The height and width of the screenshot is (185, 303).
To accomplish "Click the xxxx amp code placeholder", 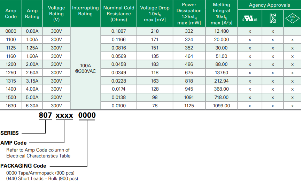I will pos(64,116).
